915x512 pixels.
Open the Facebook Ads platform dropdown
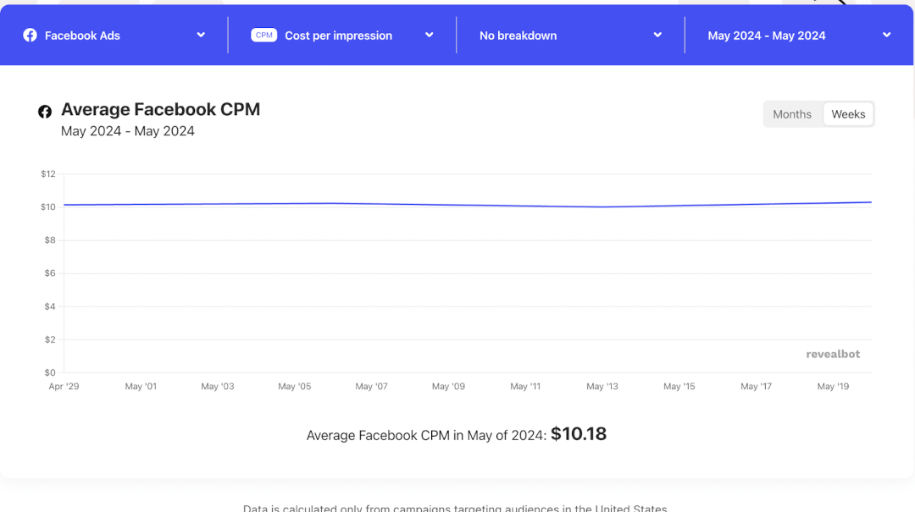[114, 36]
